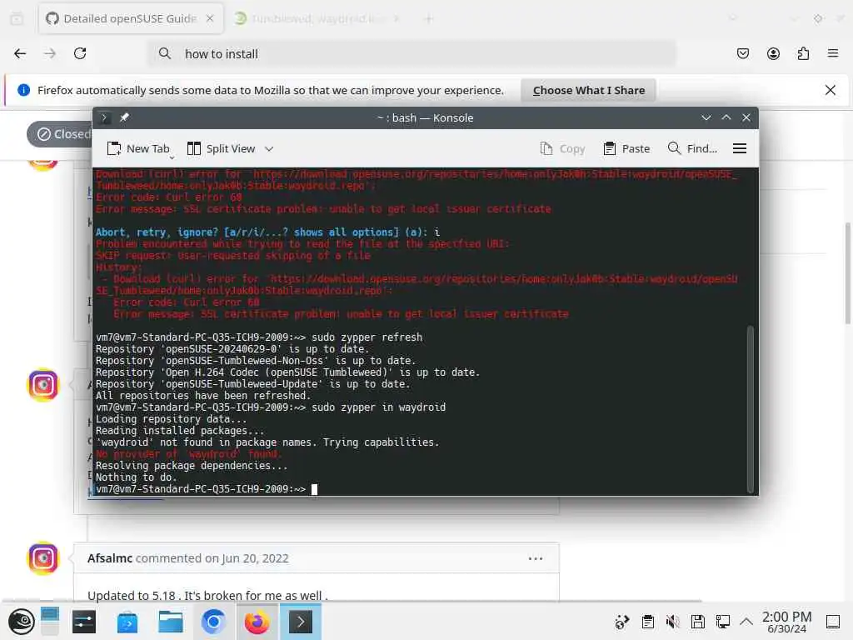Screen dimensions: 853x640
Task: Open System Settings from taskbar
Action: point(84,622)
